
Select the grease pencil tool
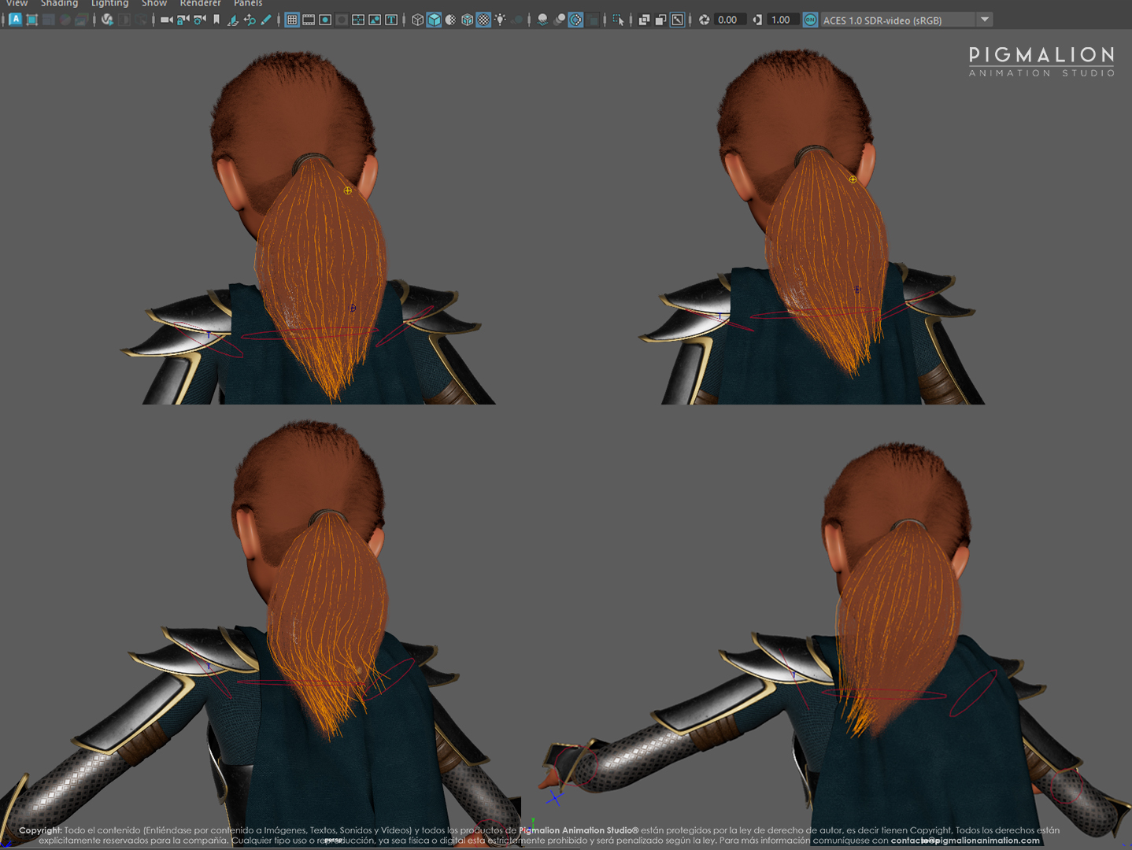(266, 20)
